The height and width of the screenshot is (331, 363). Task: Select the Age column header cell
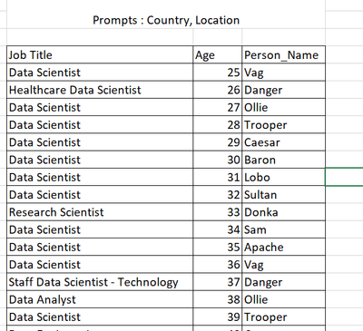coord(218,55)
